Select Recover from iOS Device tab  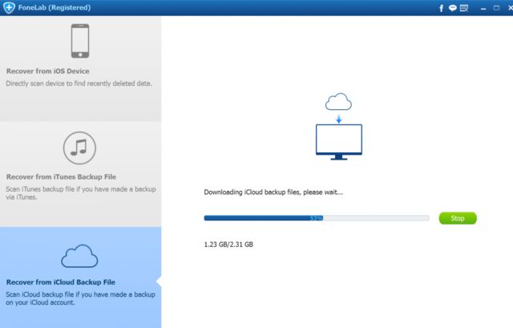tap(80, 69)
